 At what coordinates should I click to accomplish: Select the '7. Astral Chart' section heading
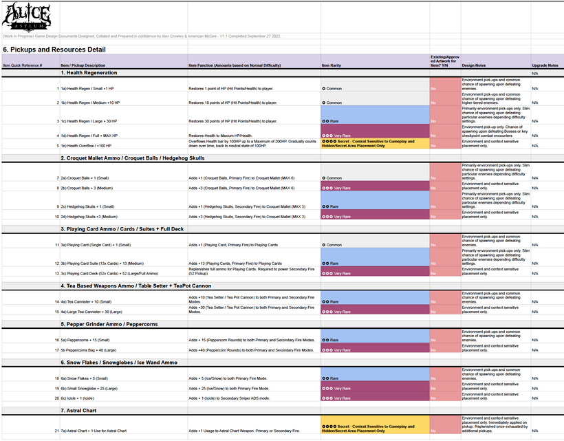click(x=78, y=411)
